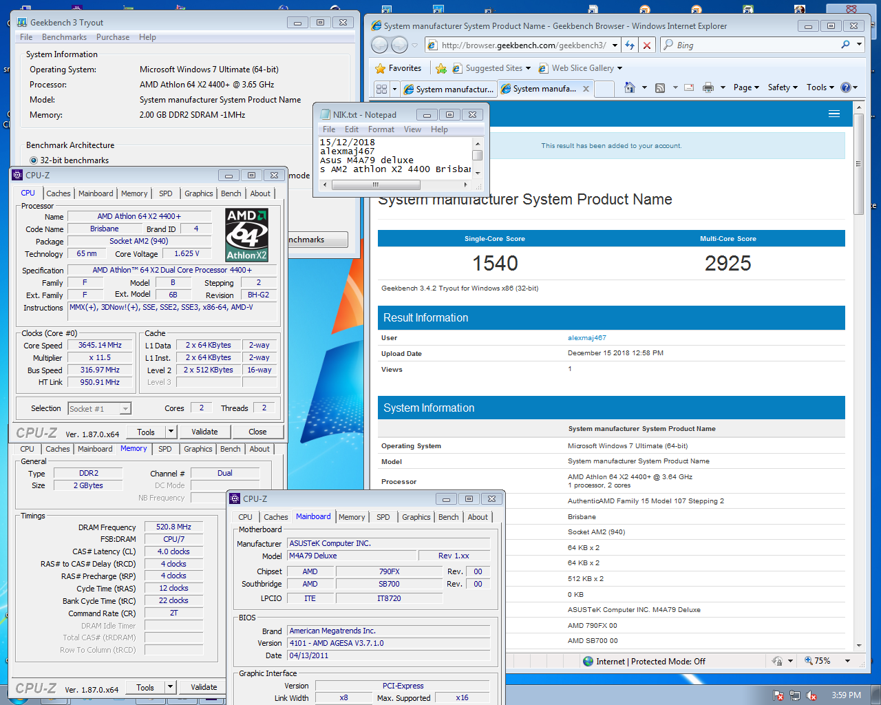This screenshot has width=881, height=705.
Task: Click the zoom magnifier icon showing 75%
Action: pyautogui.click(x=809, y=661)
